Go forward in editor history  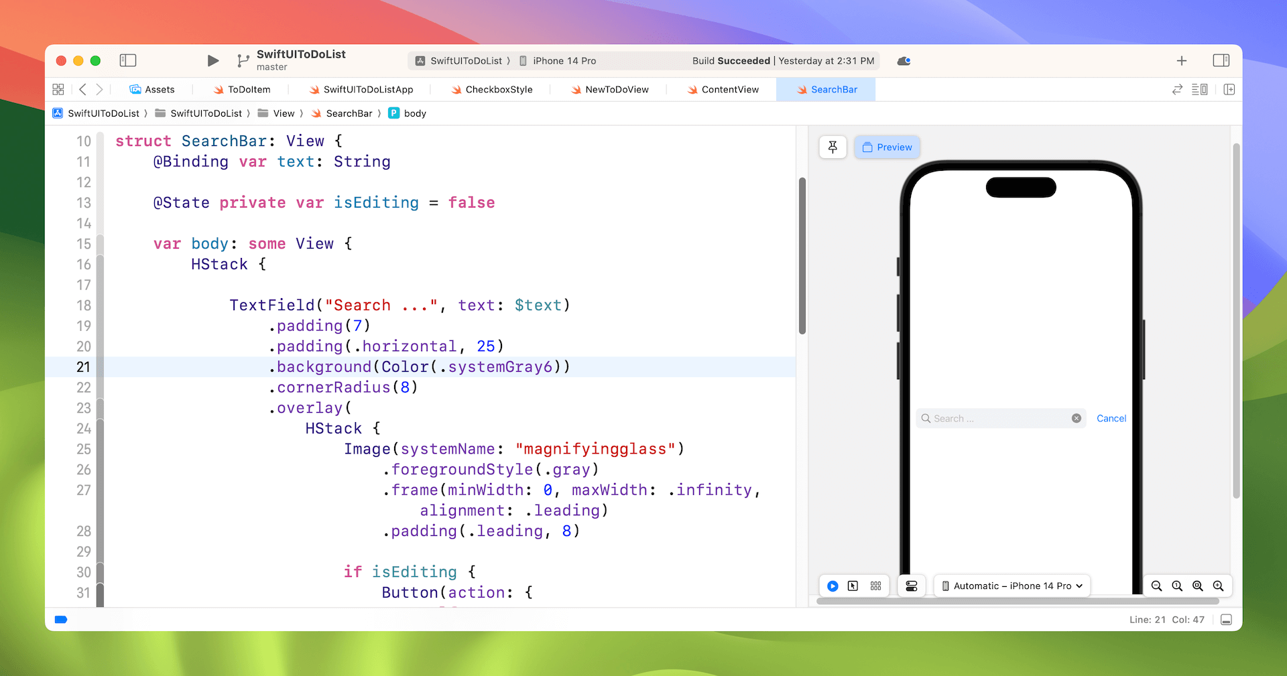click(99, 89)
